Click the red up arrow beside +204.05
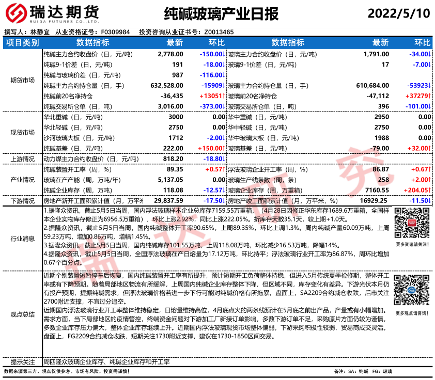435x380 pixels. pos(430,191)
